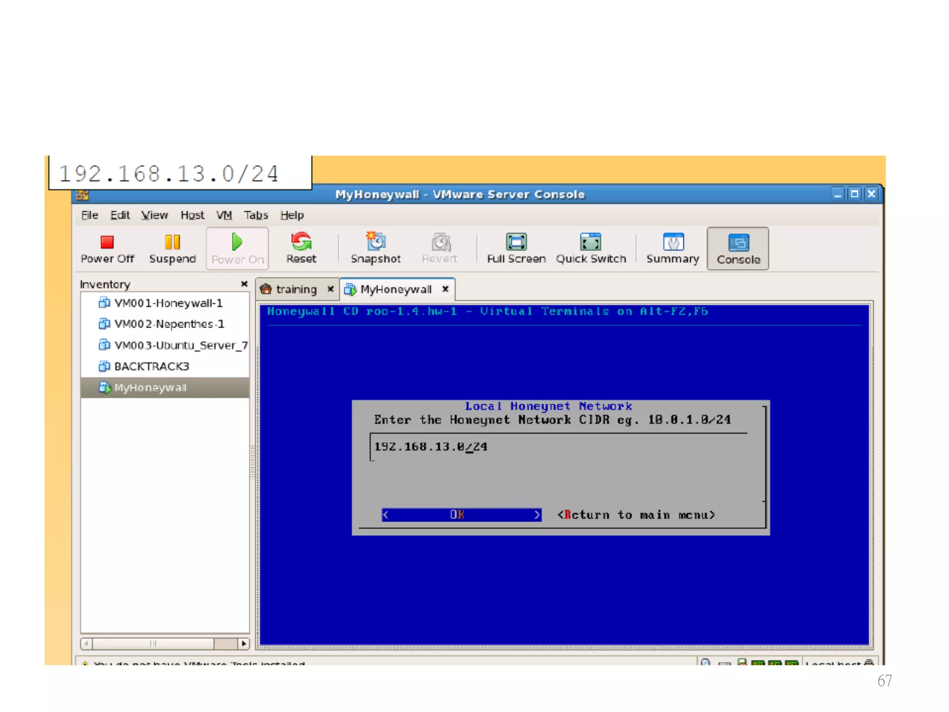
Task: Open the VM menu
Action: [224, 216]
